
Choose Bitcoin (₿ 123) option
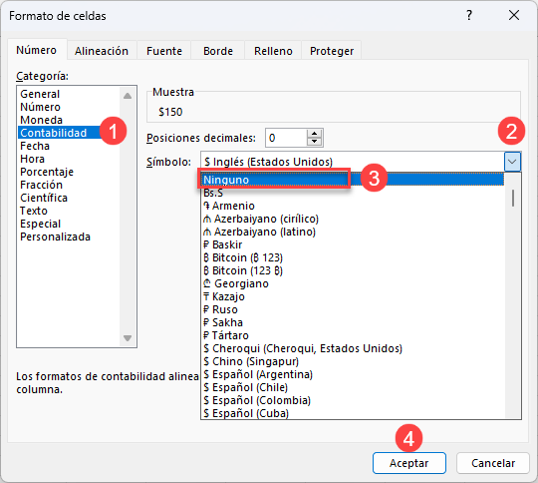(353, 257)
